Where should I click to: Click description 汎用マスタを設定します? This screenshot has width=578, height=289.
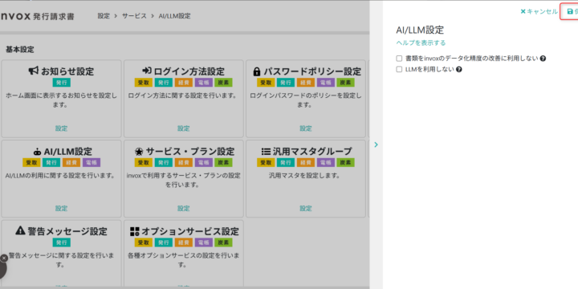(x=306, y=176)
